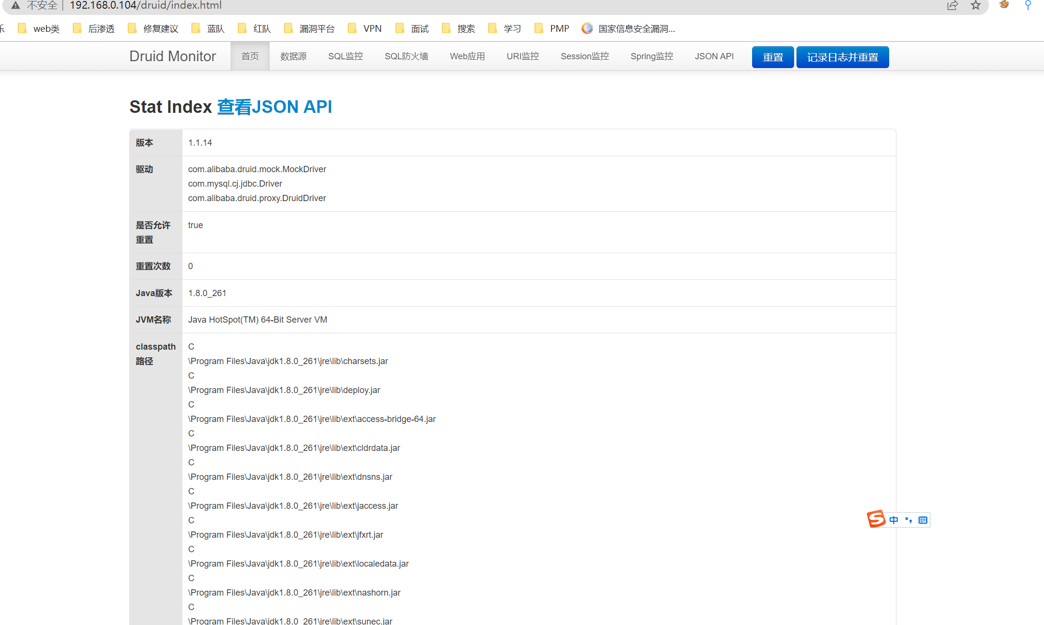Open the 面试 bookmark folder
Screen dimensions: 1044x625
pos(412,28)
